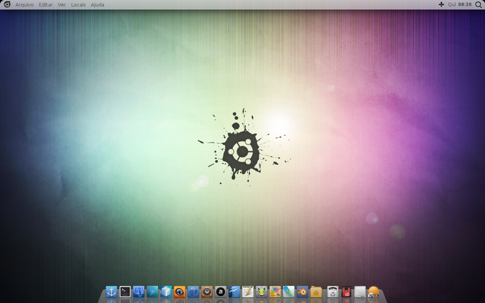Launch the speaker music player icon
The image size is (485, 303).
pos(207,292)
